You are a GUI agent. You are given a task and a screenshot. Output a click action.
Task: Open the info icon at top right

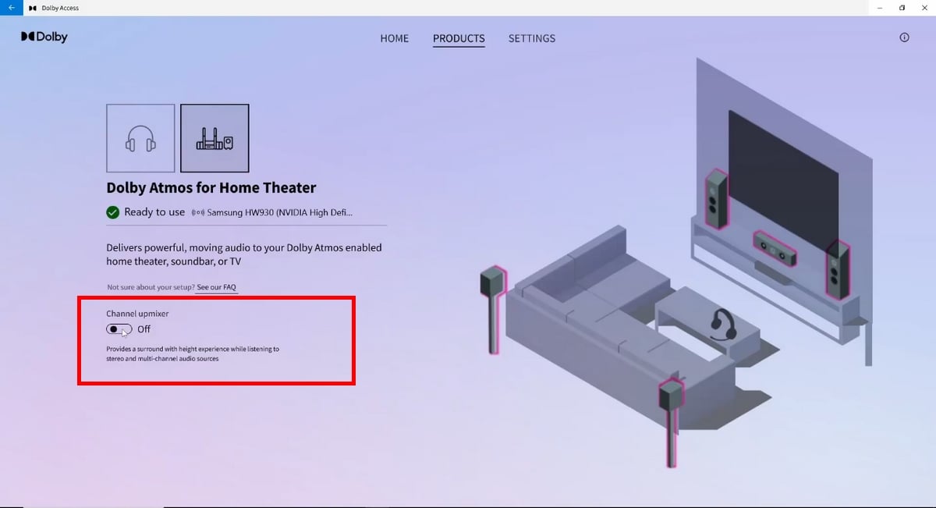[x=904, y=37]
